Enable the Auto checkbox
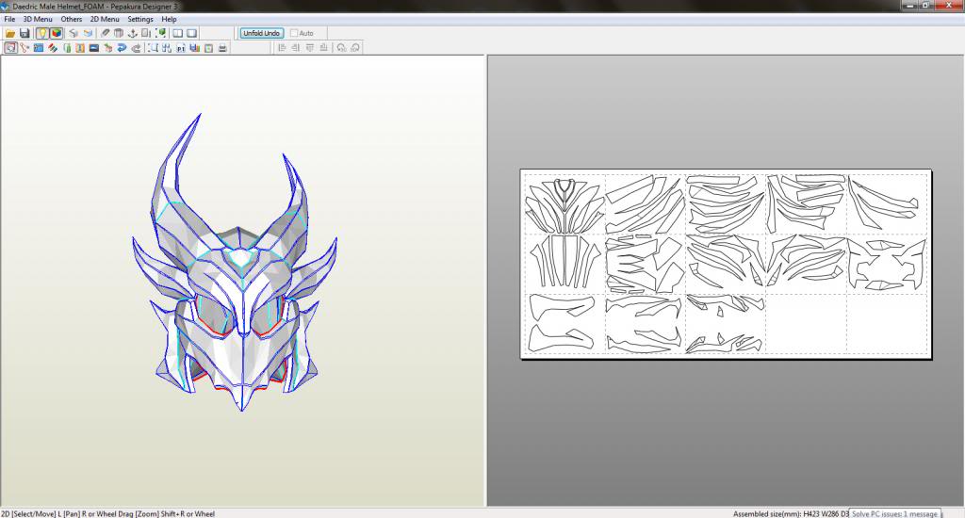The image size is (965, 518). pos(294,33)
